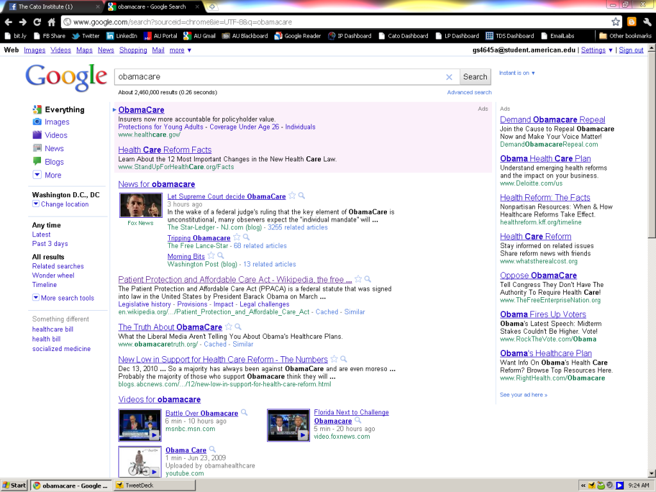The image size is (656, 492).
Task: Go back with the browser back arrow
Action: point(8,22)
